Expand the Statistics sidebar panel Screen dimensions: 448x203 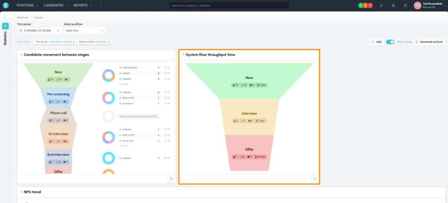(6, 18)
